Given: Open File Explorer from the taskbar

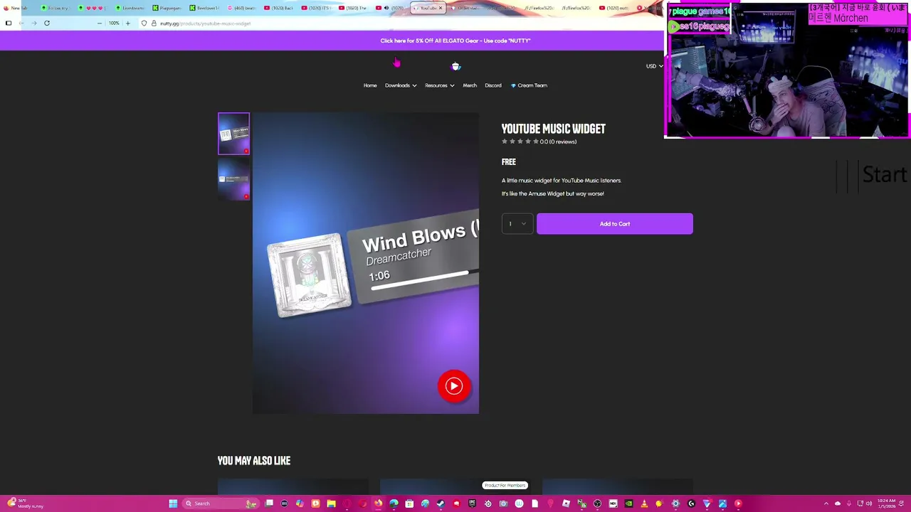Looking at the screenshot, I should [331, 503].
